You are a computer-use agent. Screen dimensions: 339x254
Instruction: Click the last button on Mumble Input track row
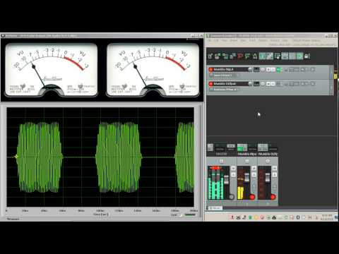313,69
